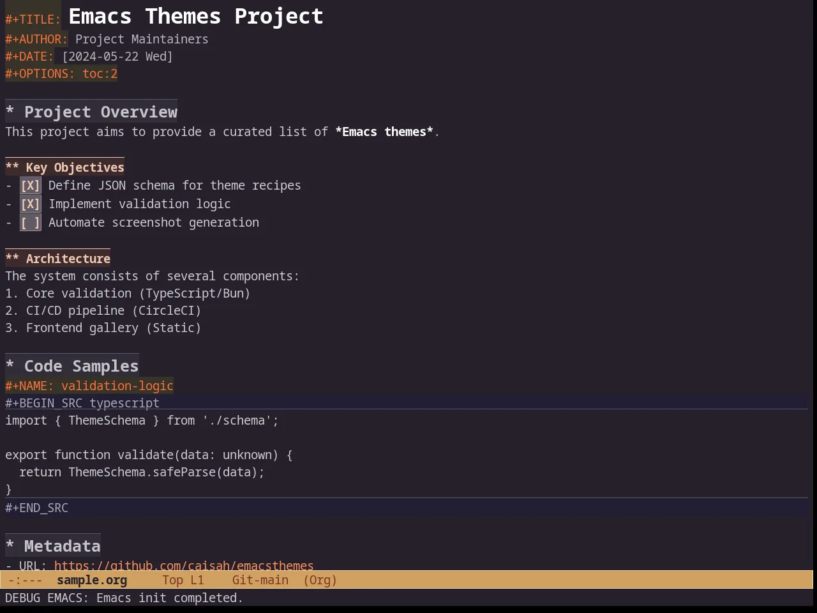817x613 pixels.
Task: Collapse the Architecture subheading
Action: (12, 259)
